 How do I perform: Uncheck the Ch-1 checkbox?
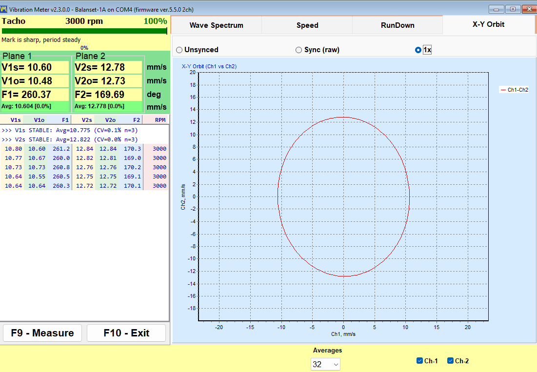(419, 360)
